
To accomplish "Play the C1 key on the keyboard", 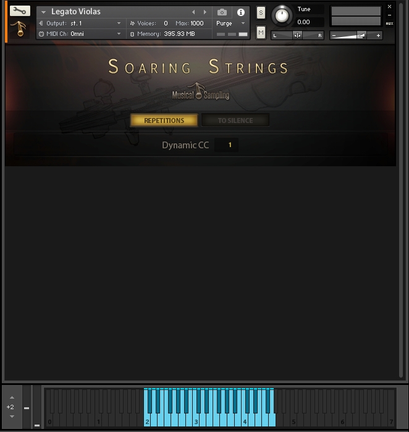I will 99,419.
